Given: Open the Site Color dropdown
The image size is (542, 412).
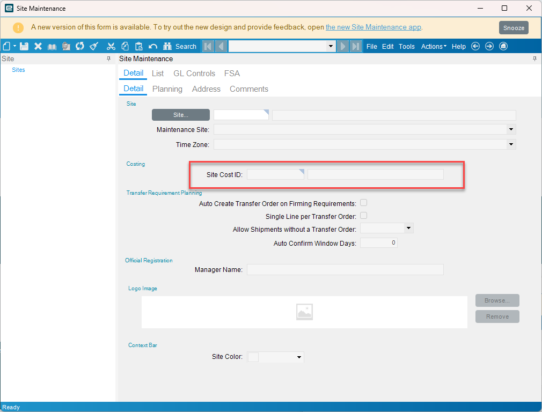Looking at the screenshot, I should click(x=299, y=357).
